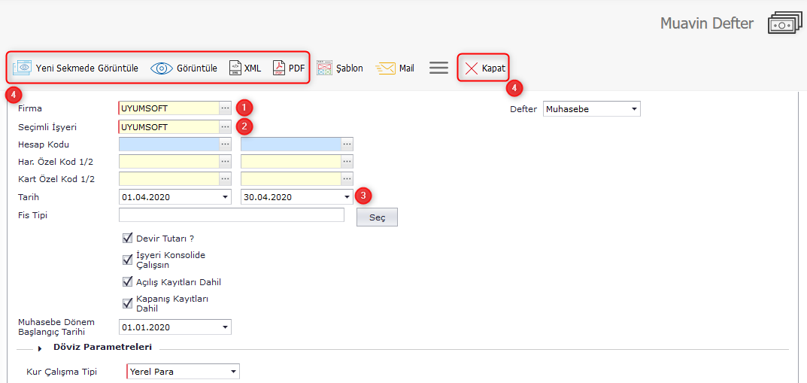807x383 pixels.
Task: Toggle Kapanış Kayıtları Dahil checkbox
Action: coord(128,303)
